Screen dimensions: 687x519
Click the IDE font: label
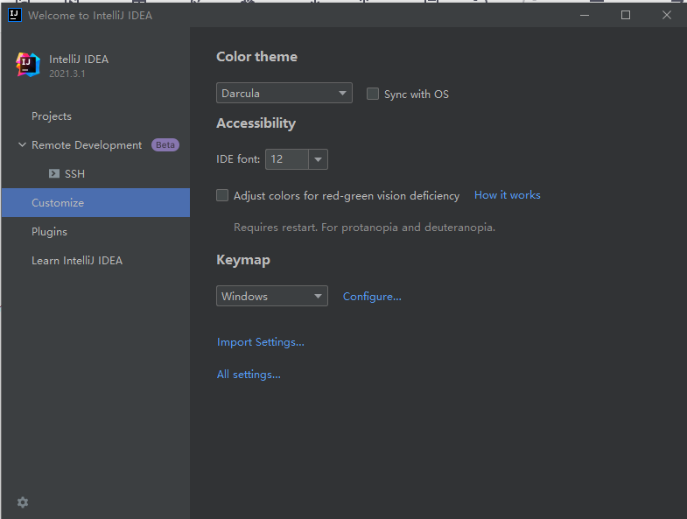tap(238, 159)
